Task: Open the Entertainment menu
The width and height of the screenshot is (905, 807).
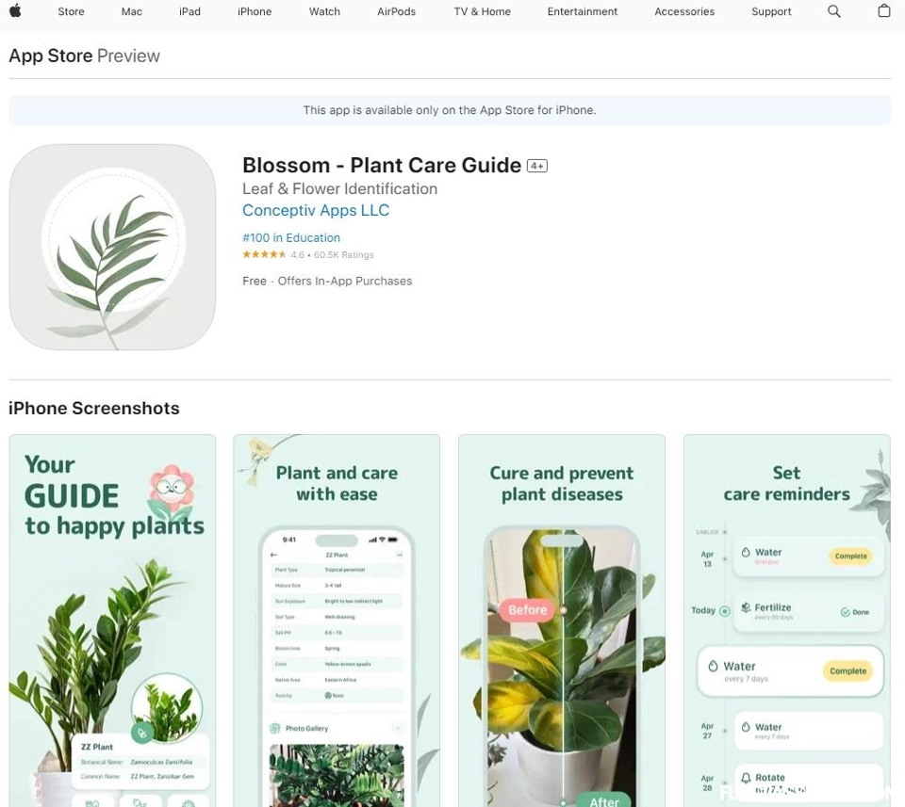Action: tap(583, 11)
